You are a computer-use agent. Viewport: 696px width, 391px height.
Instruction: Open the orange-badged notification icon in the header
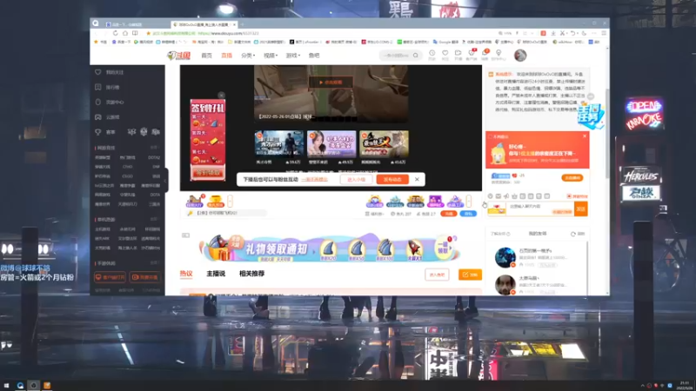(x=485, y=54)
